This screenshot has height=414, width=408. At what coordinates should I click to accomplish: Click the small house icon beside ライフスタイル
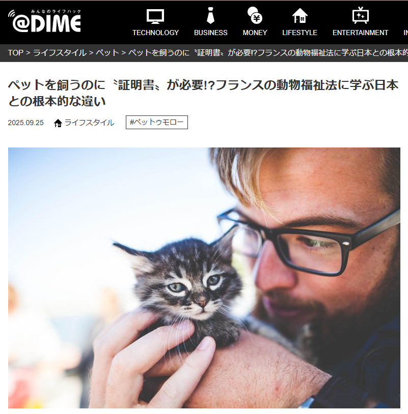(x=58, y=123)
